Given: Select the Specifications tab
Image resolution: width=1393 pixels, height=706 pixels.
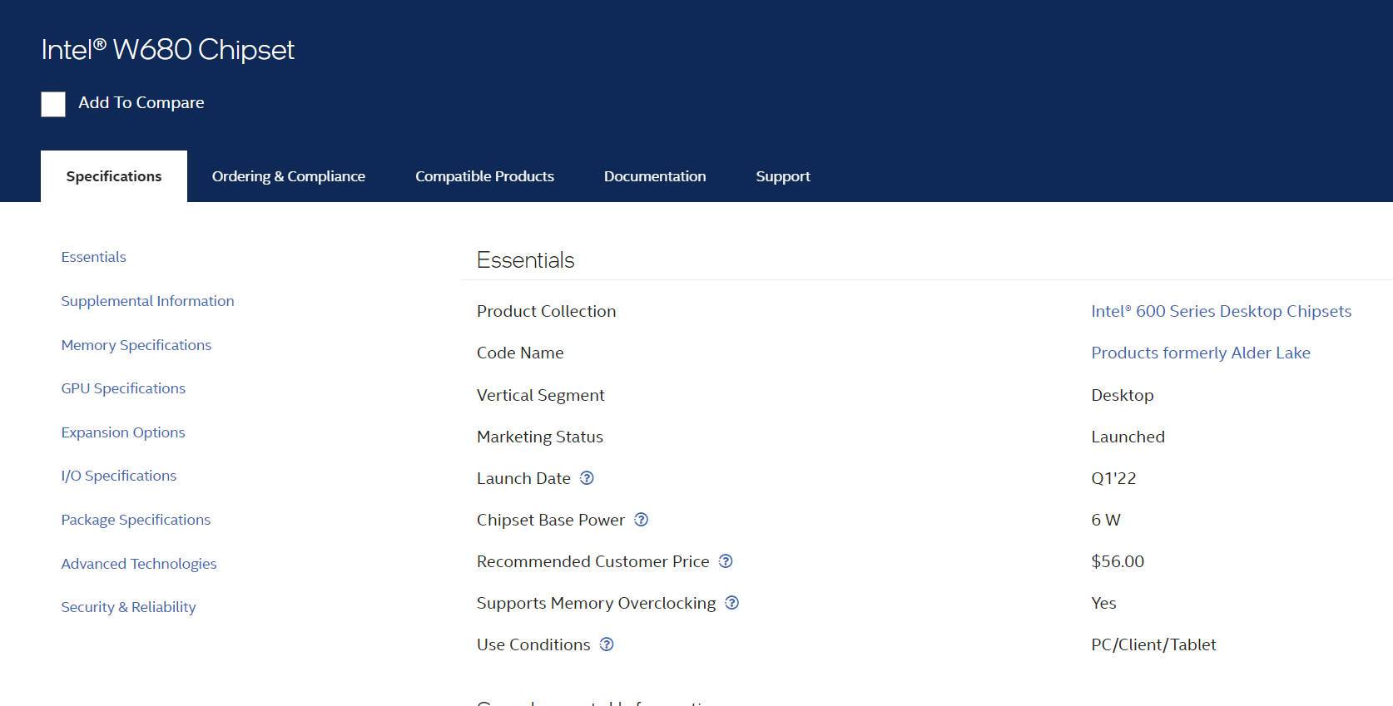Looking at the screenshot, I should [x=114, y=176].
